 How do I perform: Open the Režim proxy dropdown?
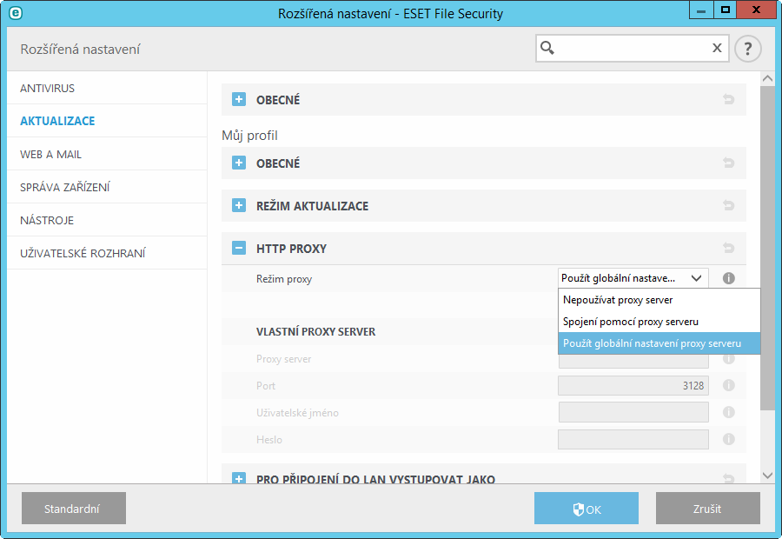[633, 278]
